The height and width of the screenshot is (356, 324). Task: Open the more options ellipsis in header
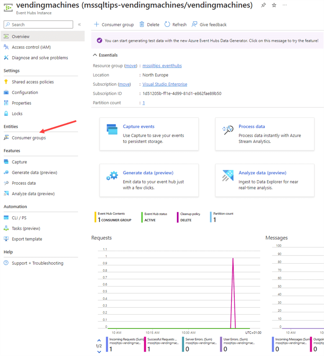[284, 5]
